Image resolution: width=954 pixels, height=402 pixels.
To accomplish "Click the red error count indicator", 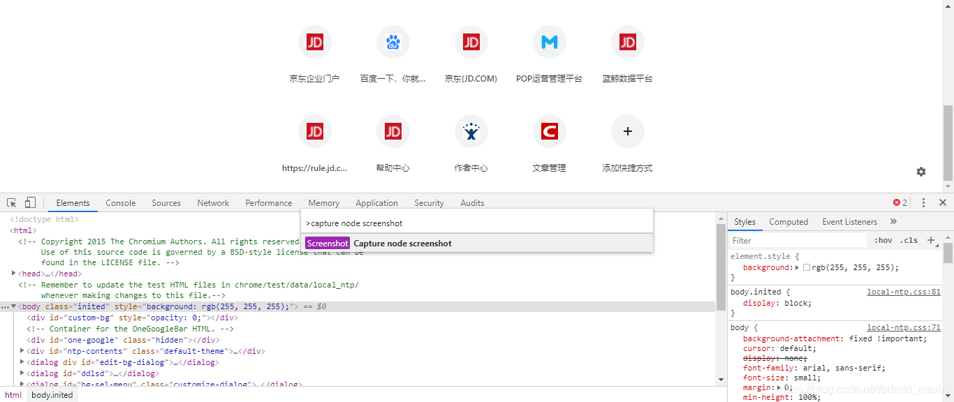I will 900,203.
